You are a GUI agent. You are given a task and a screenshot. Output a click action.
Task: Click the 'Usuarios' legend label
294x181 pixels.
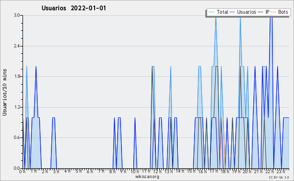tap(246, 12)
